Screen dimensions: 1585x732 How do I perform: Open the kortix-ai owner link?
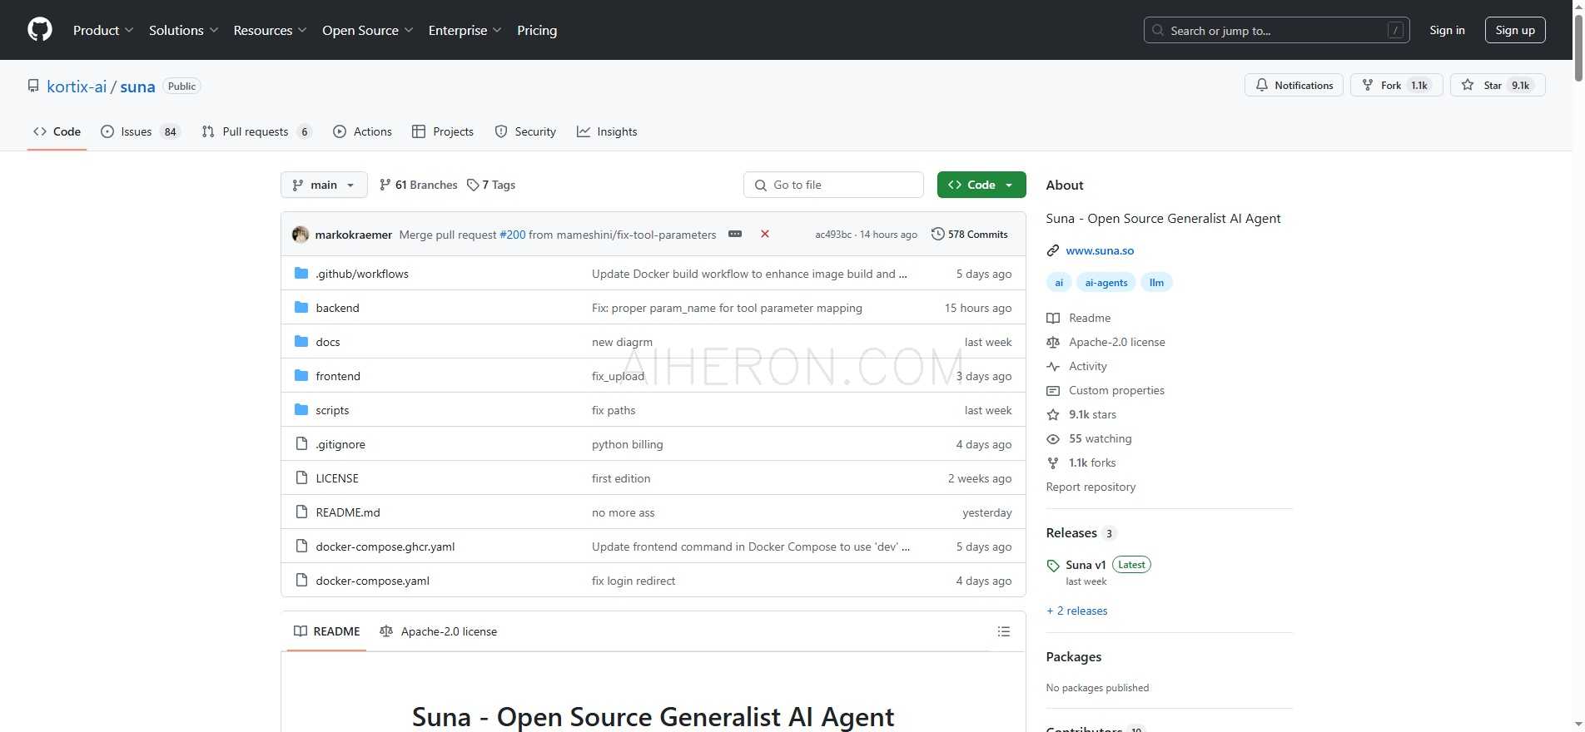tap(77, 87)
